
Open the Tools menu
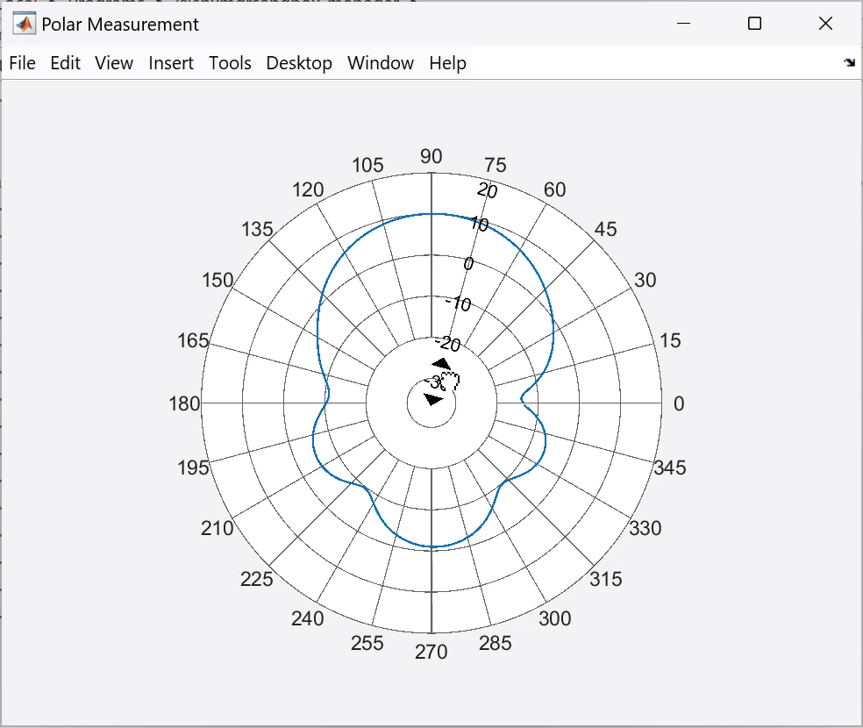(x=230, y=63)
